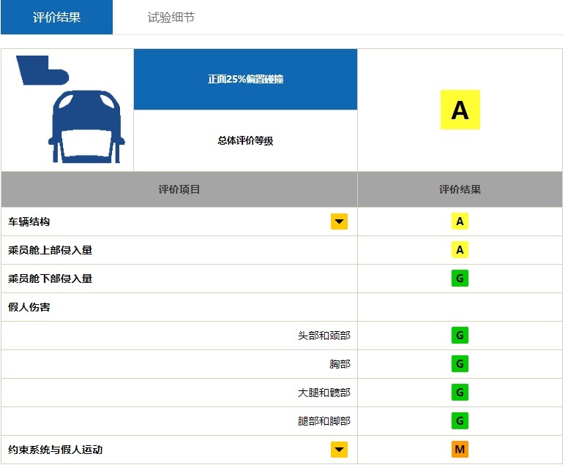568x473 pixels.
Task: Click the A rating badge for 车辆结构
Action: click(x=460, y=221)
